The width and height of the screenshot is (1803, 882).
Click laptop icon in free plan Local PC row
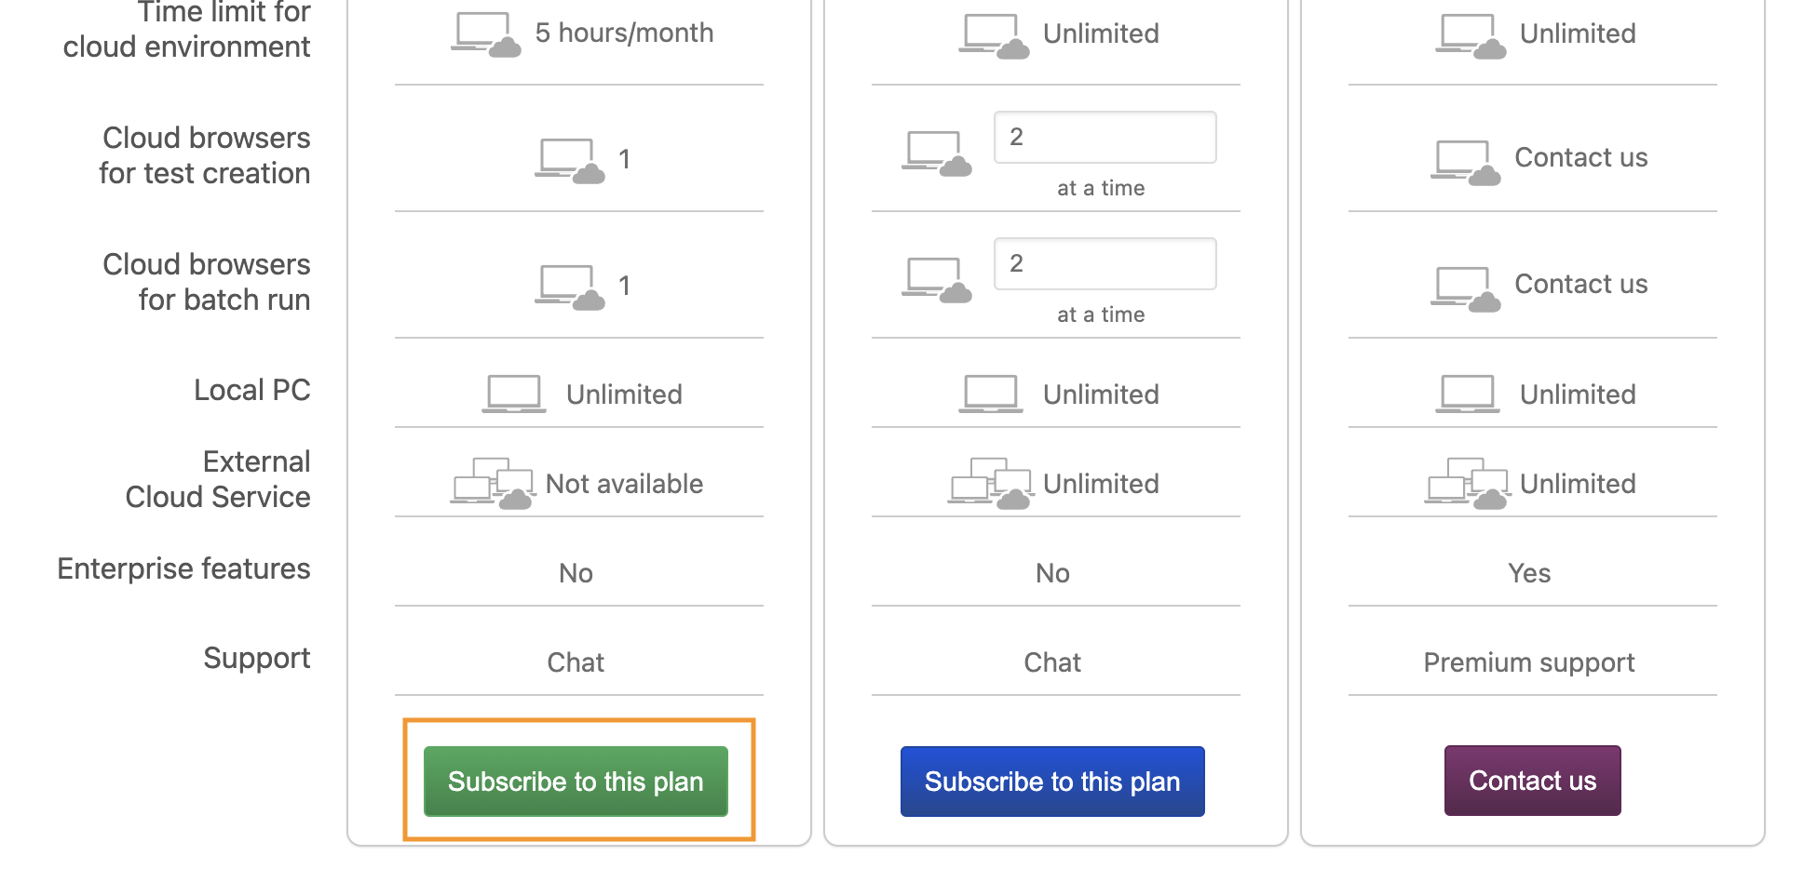[x=514, y=394]
